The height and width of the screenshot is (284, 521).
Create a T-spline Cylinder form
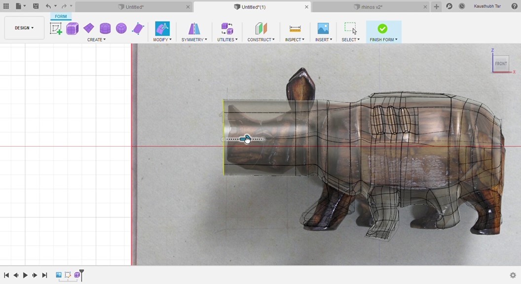coord(105,29)
